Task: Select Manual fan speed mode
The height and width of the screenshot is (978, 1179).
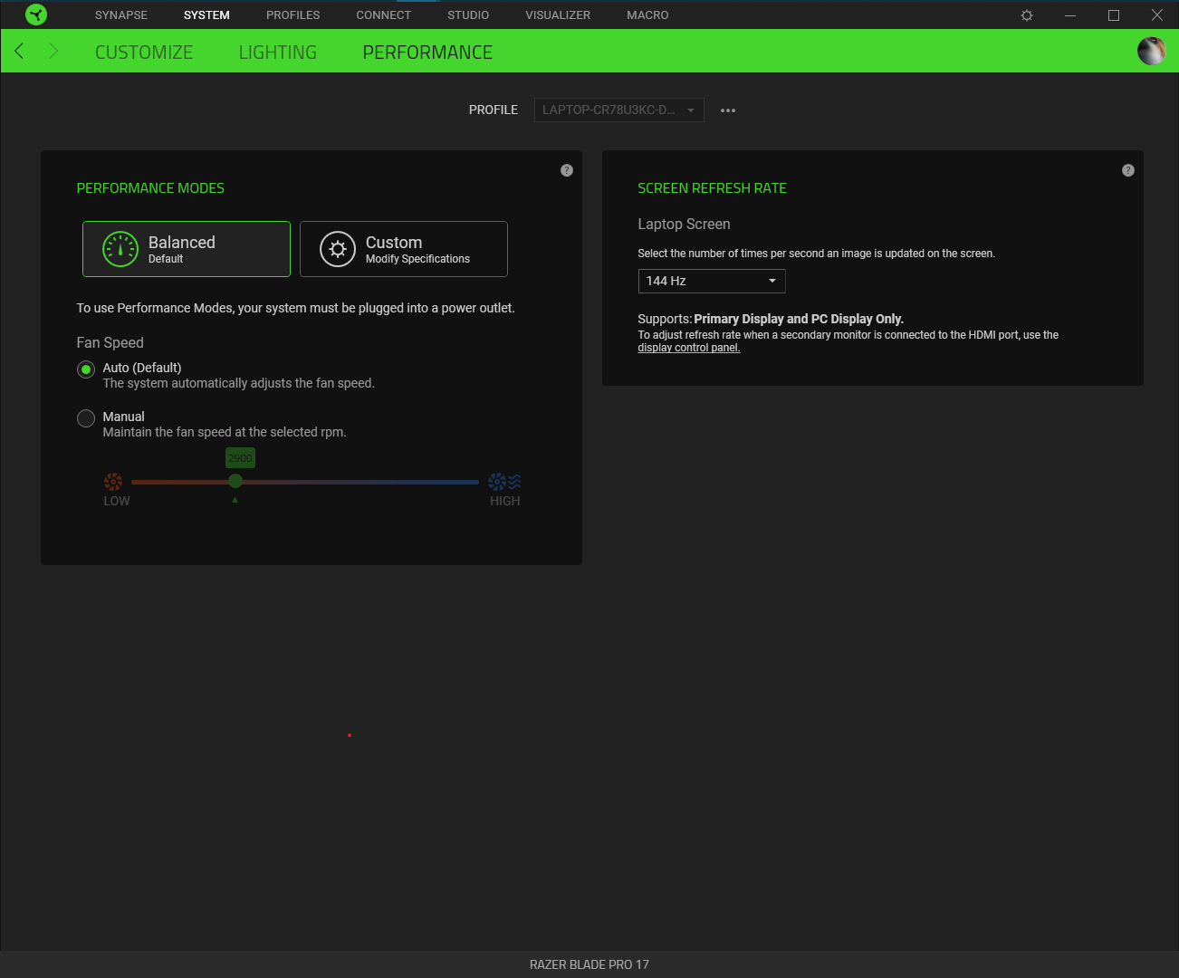Action: 85,418
